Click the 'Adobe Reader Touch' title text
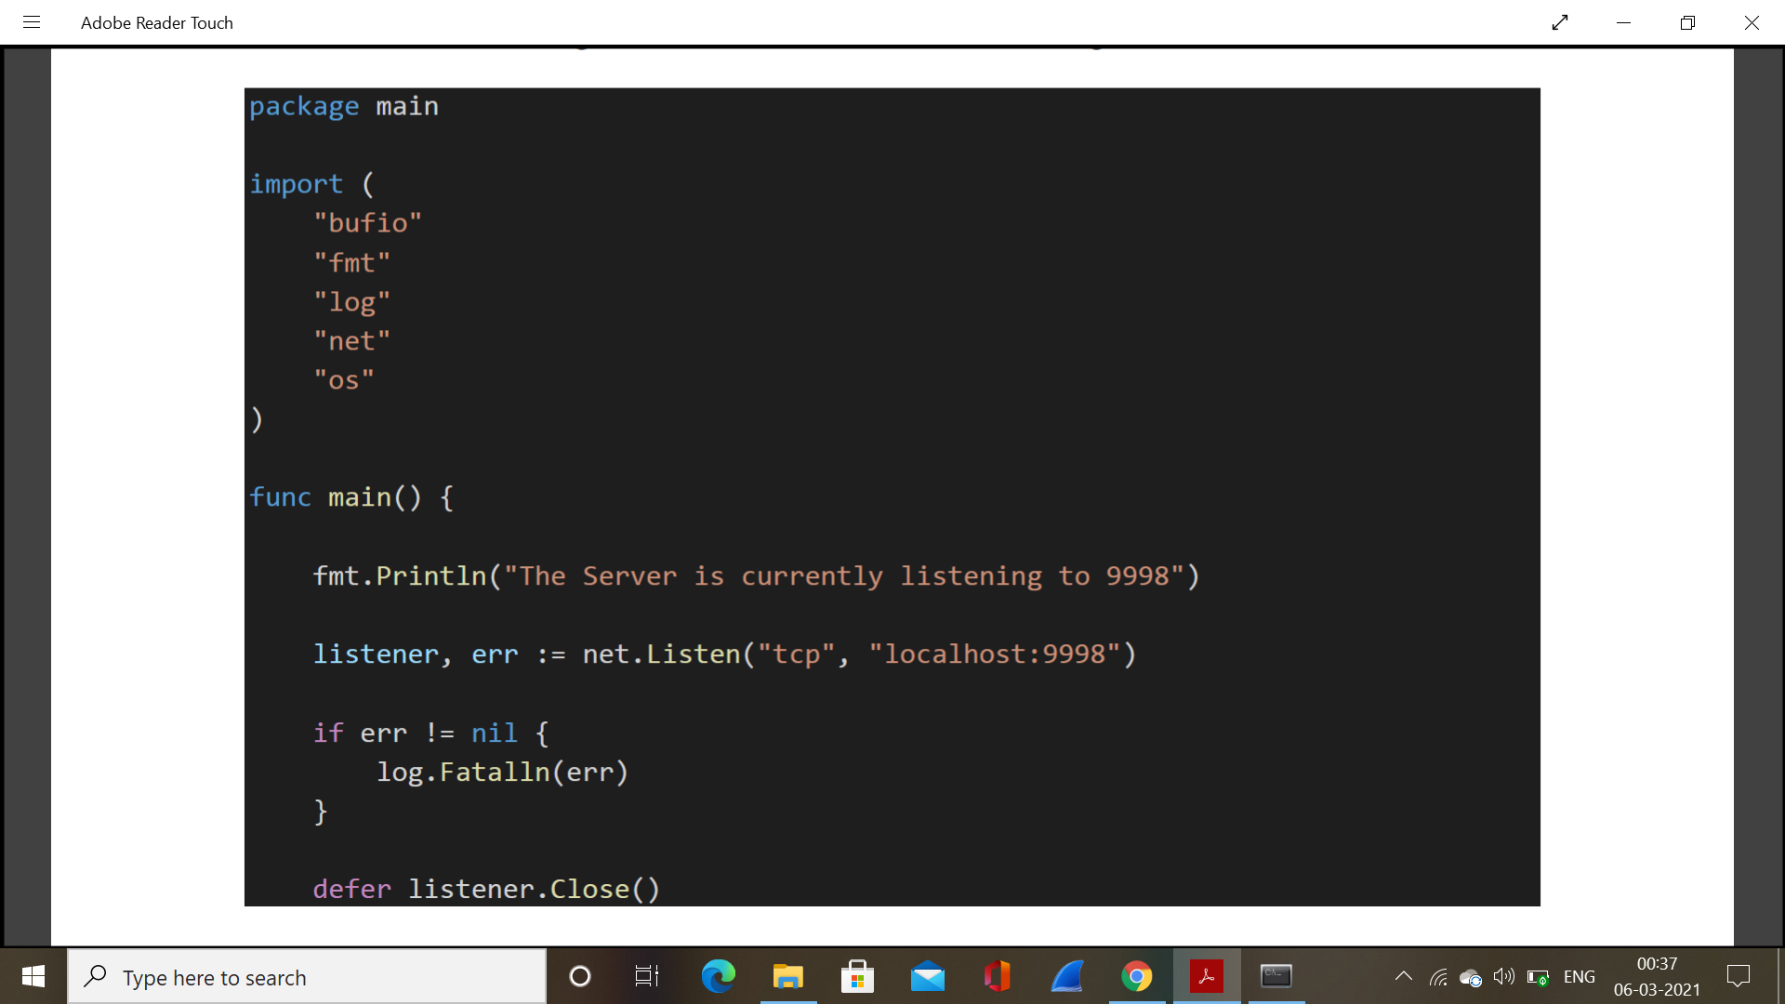 point(157,22)
